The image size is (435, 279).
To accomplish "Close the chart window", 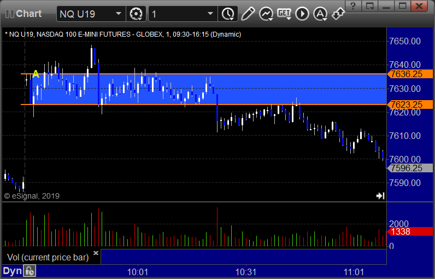I will (x=419, y=6).
